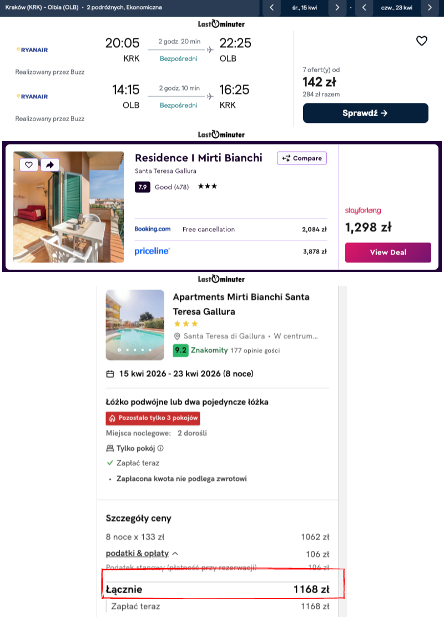Go to next departure date after śr., 15 kwi
Screen dimensions: 444x617
(337, 7)
